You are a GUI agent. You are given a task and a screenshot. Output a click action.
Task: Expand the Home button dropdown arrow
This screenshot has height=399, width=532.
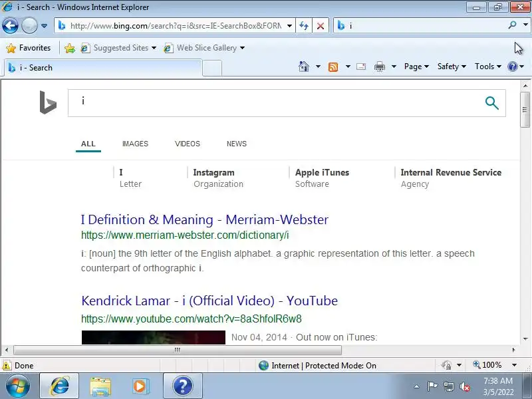coord(318,66)
